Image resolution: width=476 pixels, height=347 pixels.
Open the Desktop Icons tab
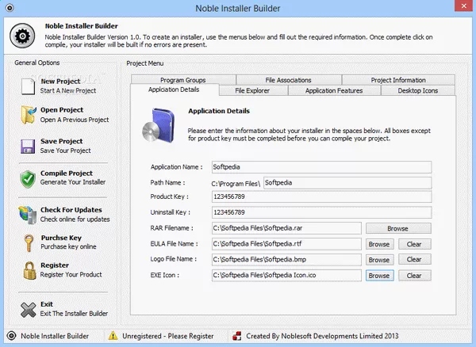[x=418, y=90]
